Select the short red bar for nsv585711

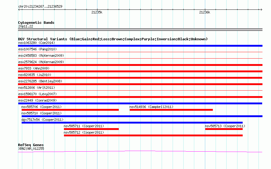[x=91, y=129]
